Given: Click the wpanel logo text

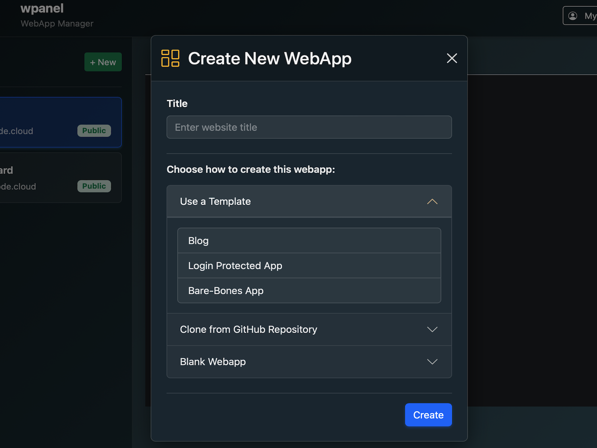Looking at the screenshot, I should click(x=42, y=8).
